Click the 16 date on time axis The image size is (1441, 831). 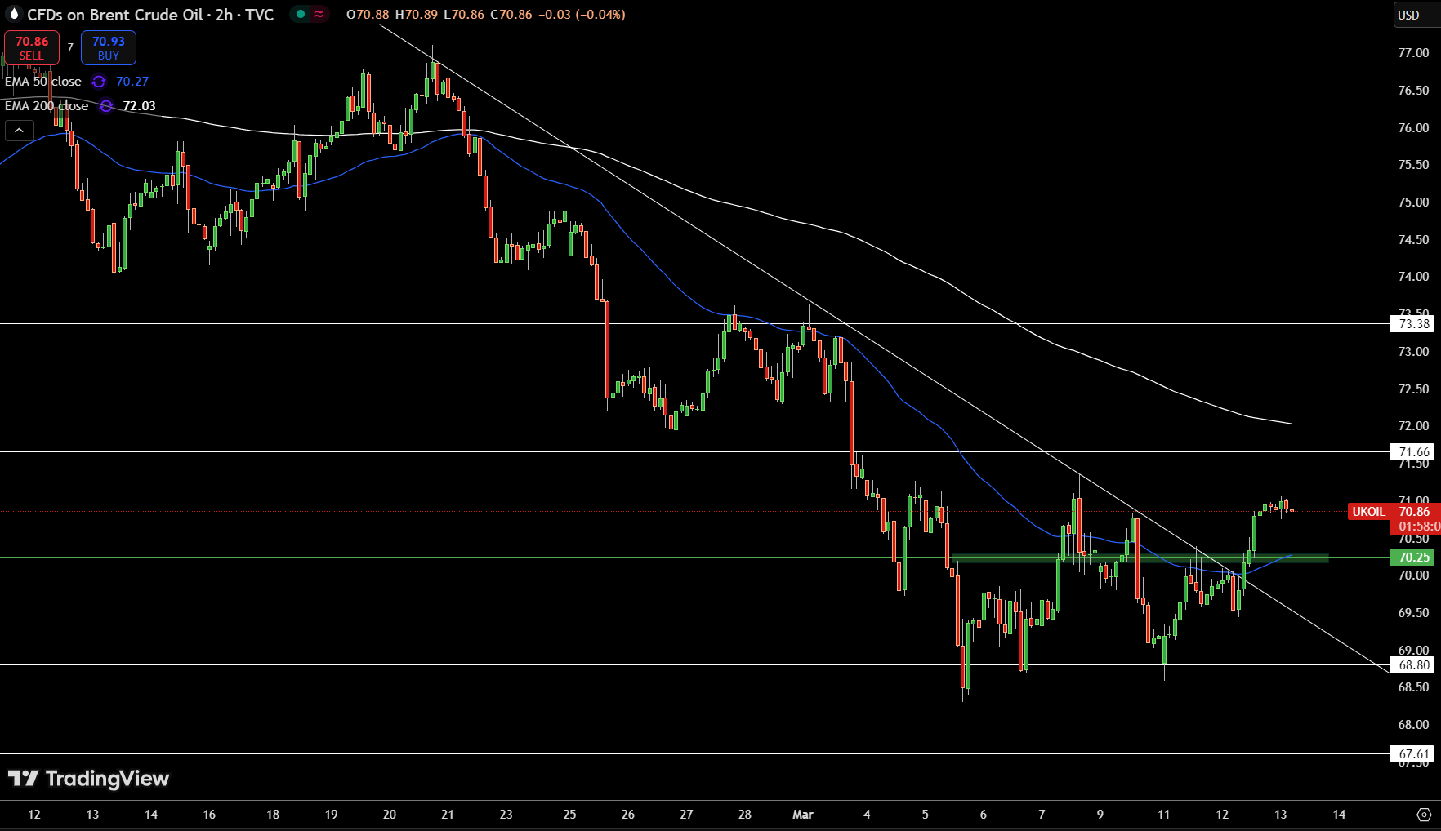209,815
